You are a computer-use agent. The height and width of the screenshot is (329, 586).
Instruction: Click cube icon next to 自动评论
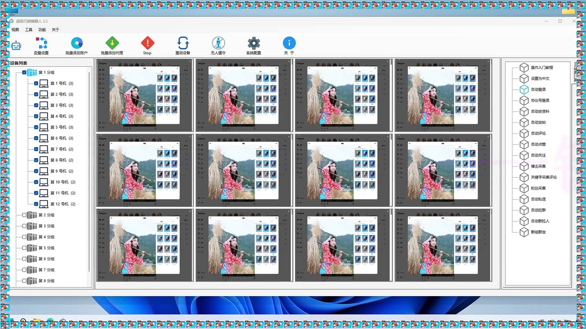[524, 133]
